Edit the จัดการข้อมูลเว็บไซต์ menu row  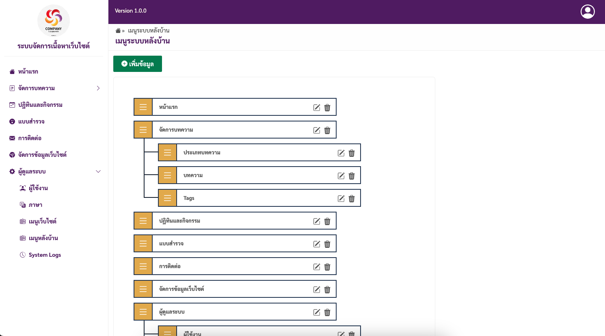(317, 289)
